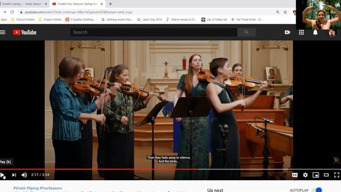Open the Search results in Cl... bookmark
The width and height of the screenshot is (341, 192).
(181, 20)
